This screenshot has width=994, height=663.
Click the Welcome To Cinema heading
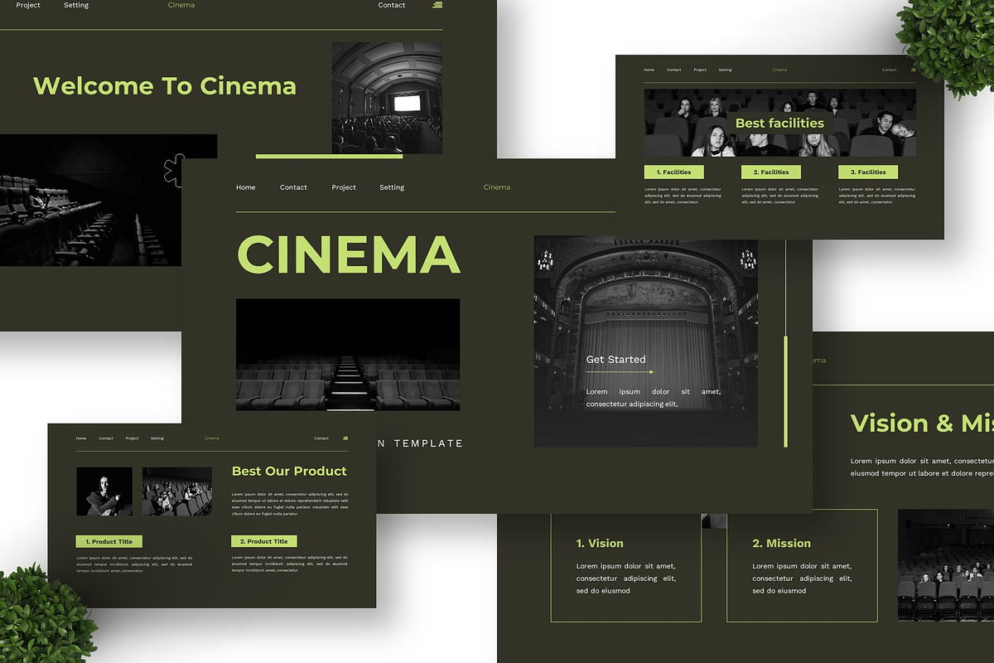click(165, 86)
